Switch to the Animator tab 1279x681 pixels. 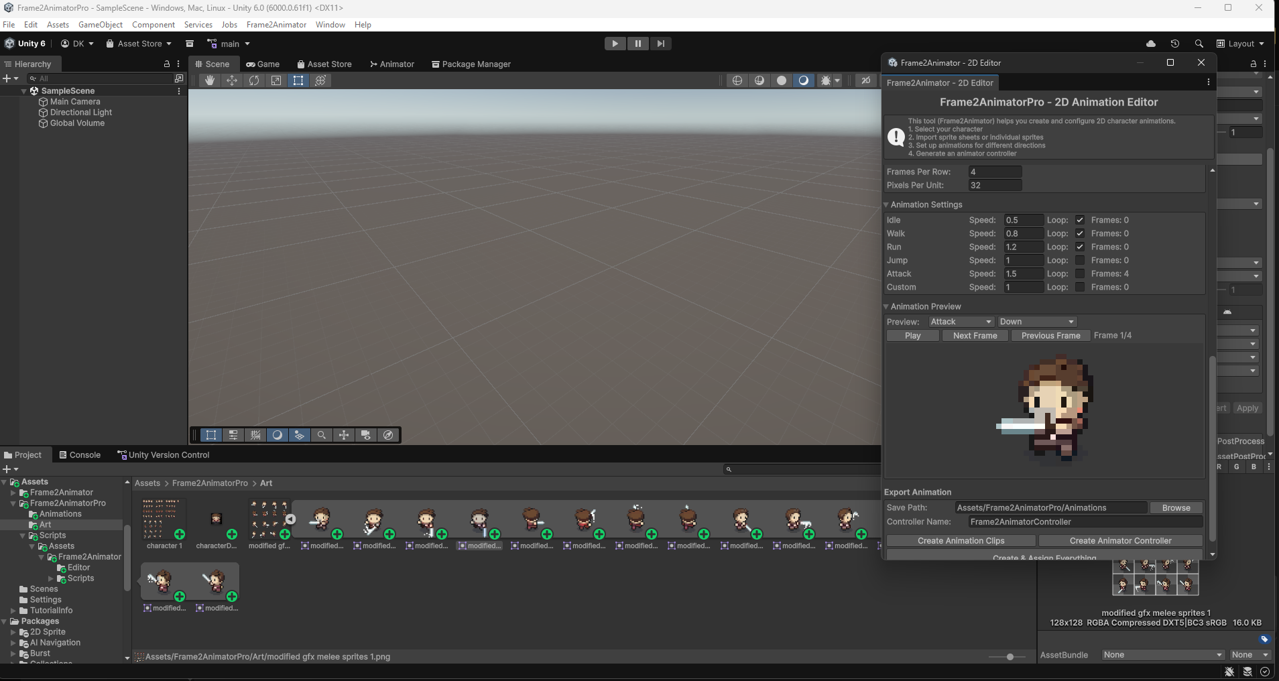click(x=392, y=64)
